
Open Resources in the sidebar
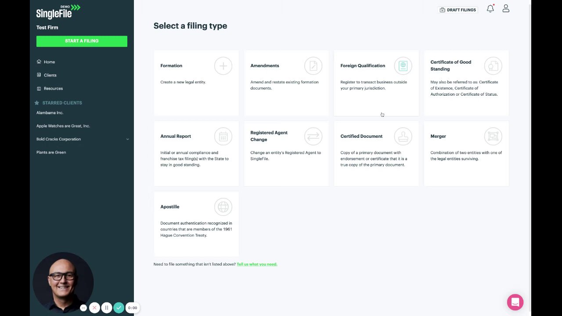[x=53, y=88]
